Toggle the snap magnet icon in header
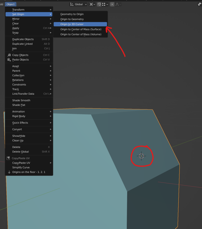This screenshot has height=229, width=202. click(99, 4)
